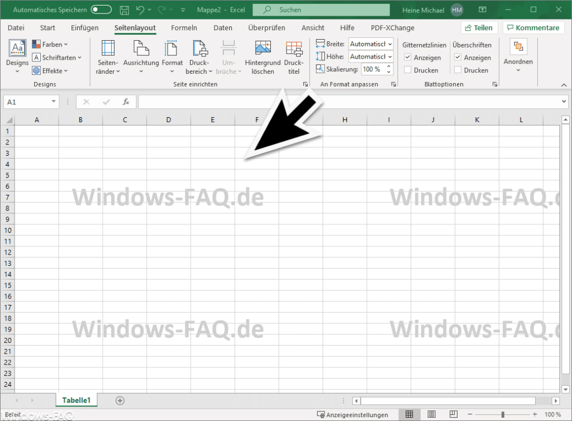Click the insert function fx icon
The height and width of the screenshot is (421, 572).
(126, 102)
